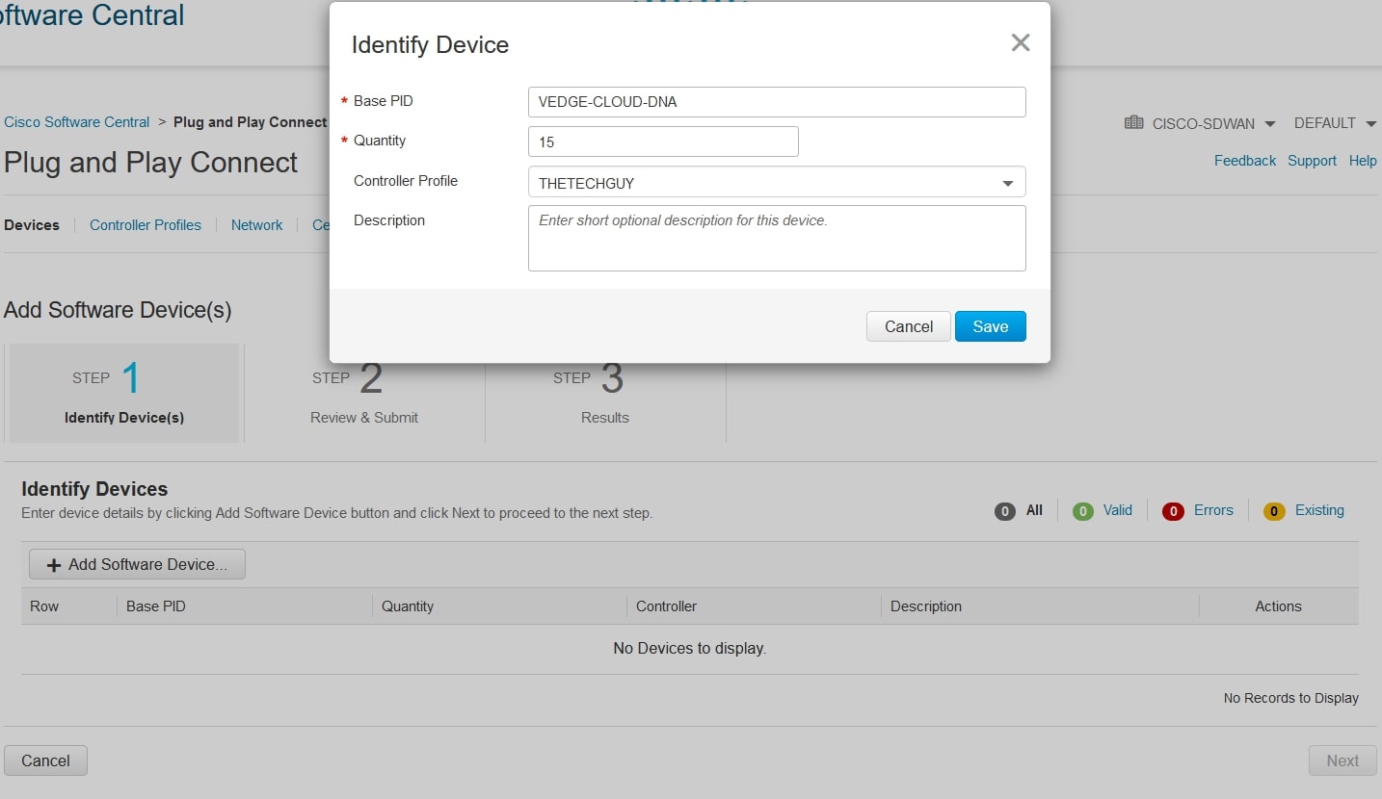
Task: Click the Plug and Play Connect breadcrumb text
Action: 251,122
